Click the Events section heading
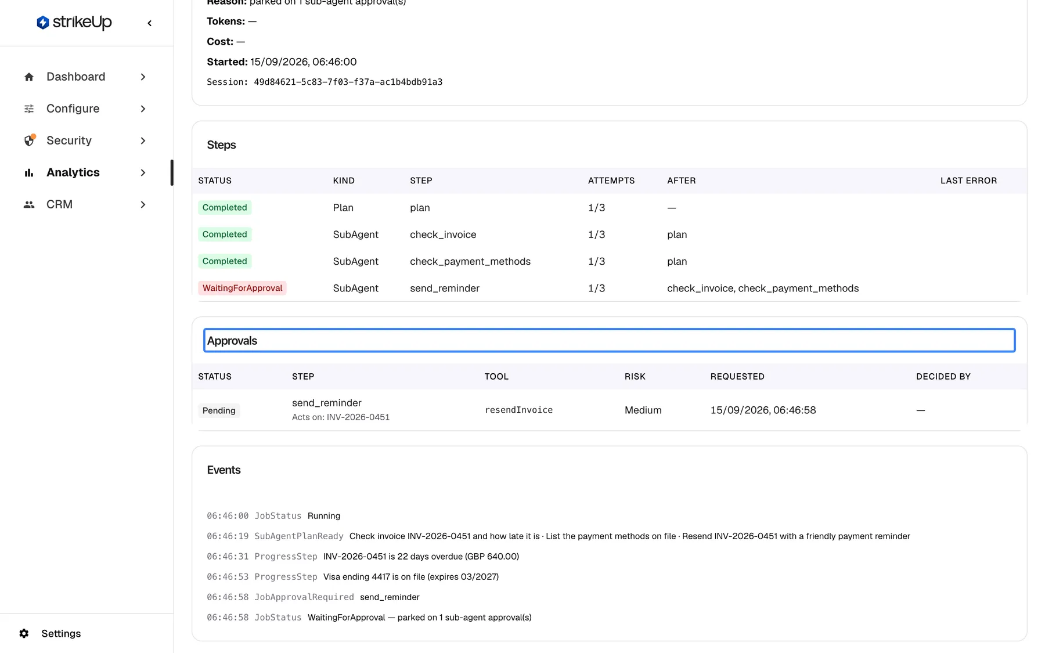This screenshot has height=653, width=1045. 224,470
